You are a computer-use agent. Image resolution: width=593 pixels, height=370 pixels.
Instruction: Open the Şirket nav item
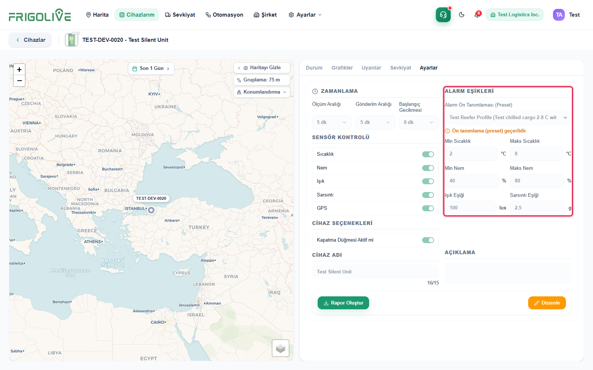coord(265,15)
